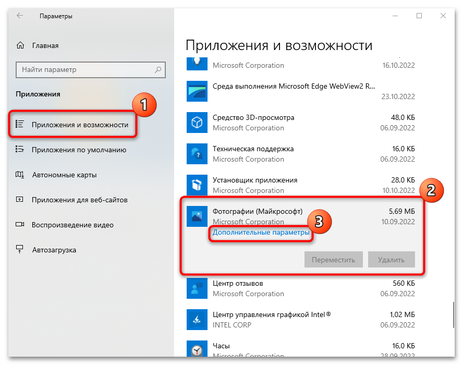Screen dimensions: 463x365
Task: Click the Apps and features list icon
Action: click(x=19, y=124)
